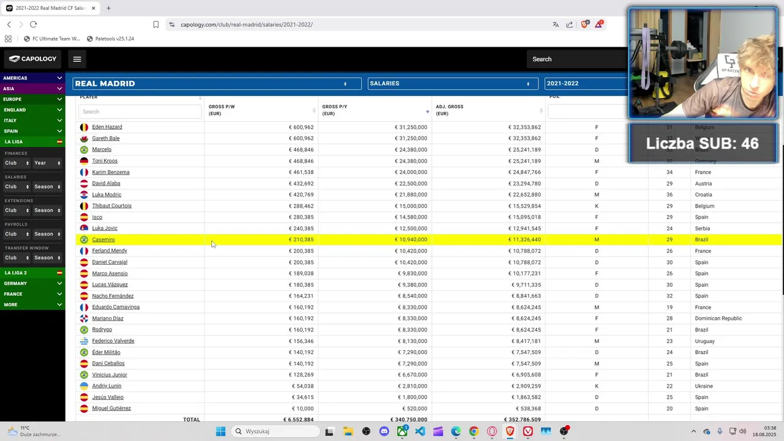This screenshot has height=441, width=784.
Task: Open the Brave Shields icon
Action: pos(584,24)
